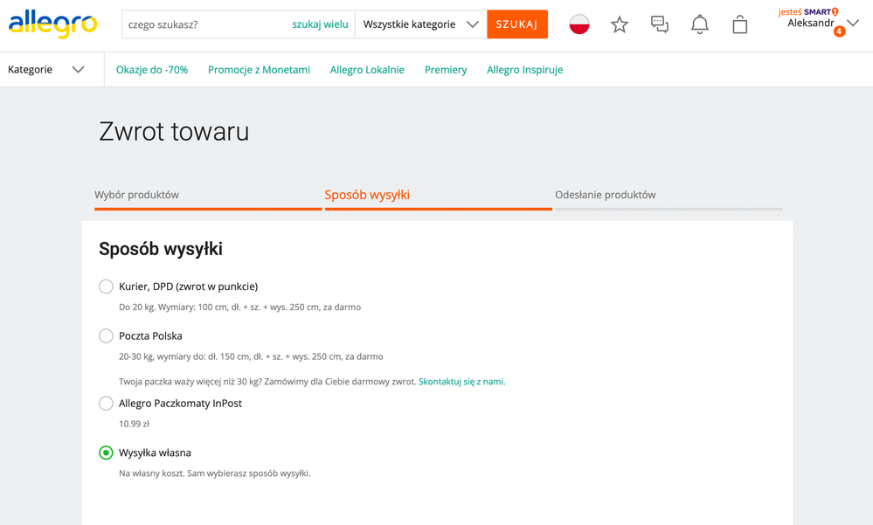The width and height of the screenshot is (873, 525).
Task: Visit Allegro Lokalnie link
Action: pos(367,70)
